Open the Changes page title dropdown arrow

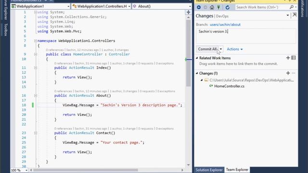[288, 15]
